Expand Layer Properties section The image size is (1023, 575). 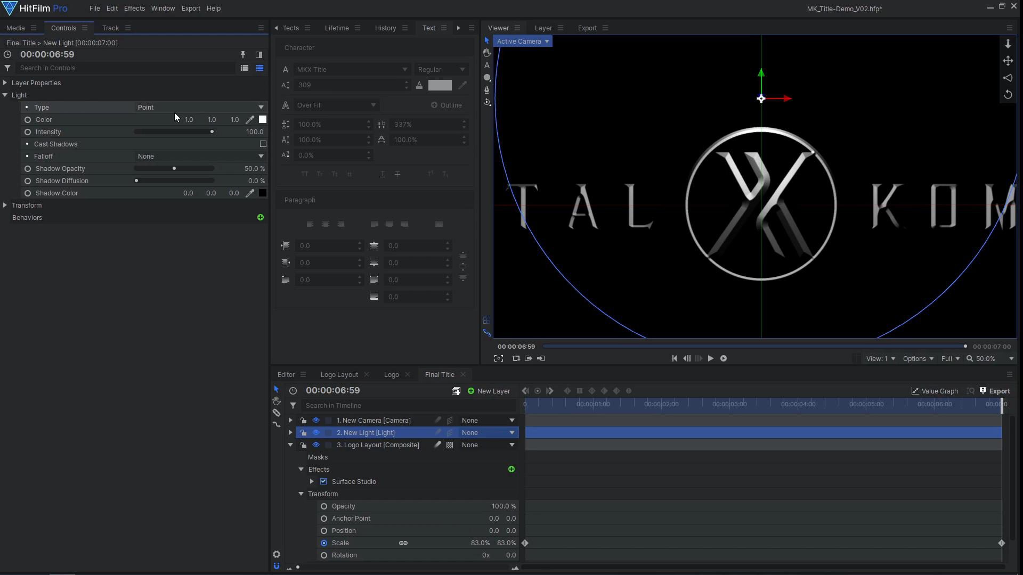coord(5,83)
